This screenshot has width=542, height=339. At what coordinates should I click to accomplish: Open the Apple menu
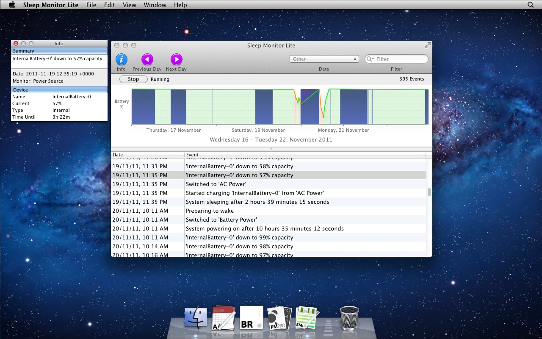(12, 5)
